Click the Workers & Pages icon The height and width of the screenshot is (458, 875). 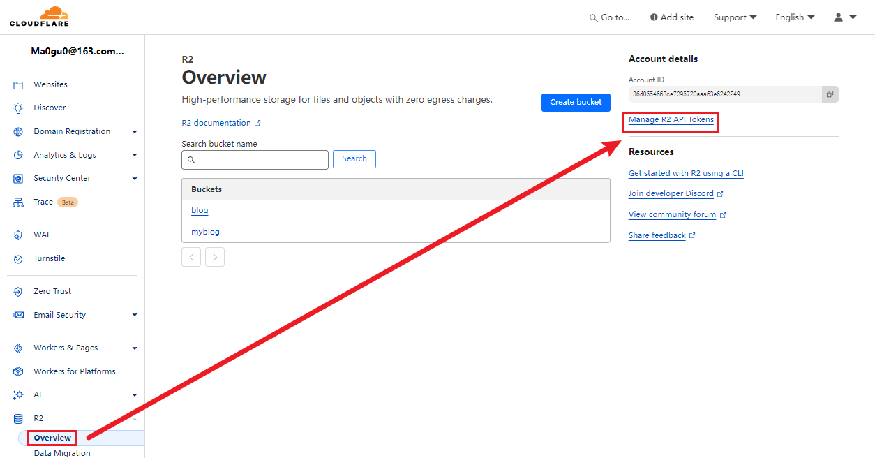pos(18,348)
